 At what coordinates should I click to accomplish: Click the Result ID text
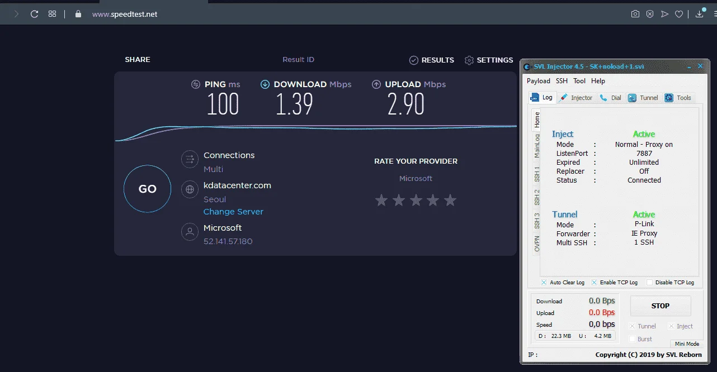[x=298, y=60]
